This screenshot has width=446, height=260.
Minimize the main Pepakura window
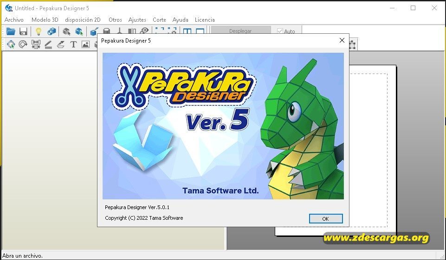393,8
